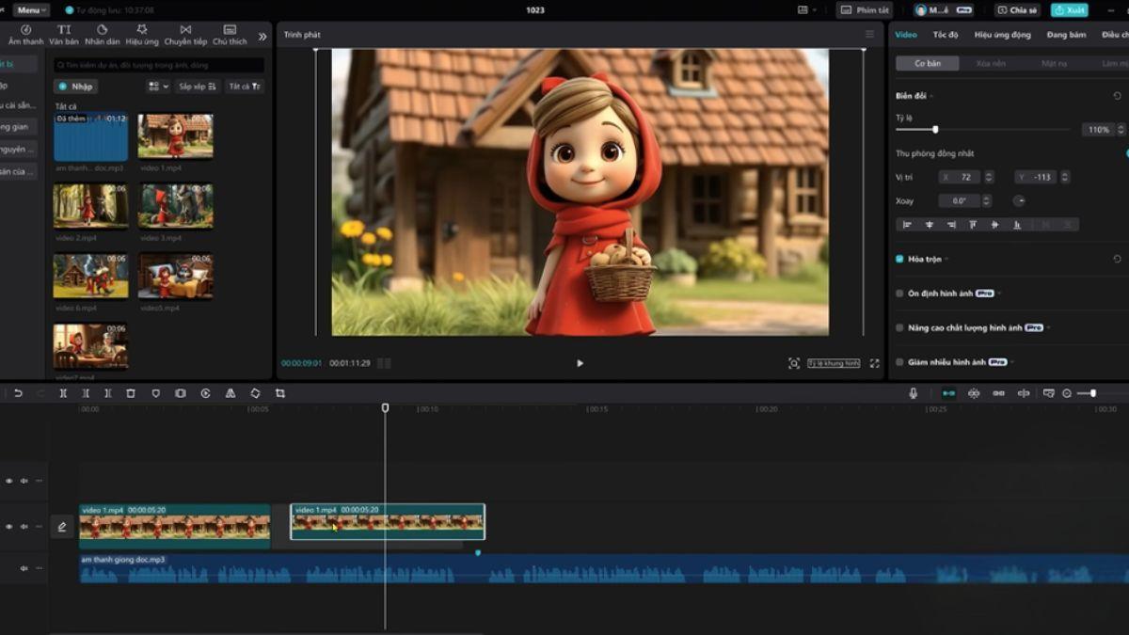Toggle visibility eye of the video 1.mp4 track
Image resolution: width=1129 pixels, height=635 pixels.
coord(9,527)
